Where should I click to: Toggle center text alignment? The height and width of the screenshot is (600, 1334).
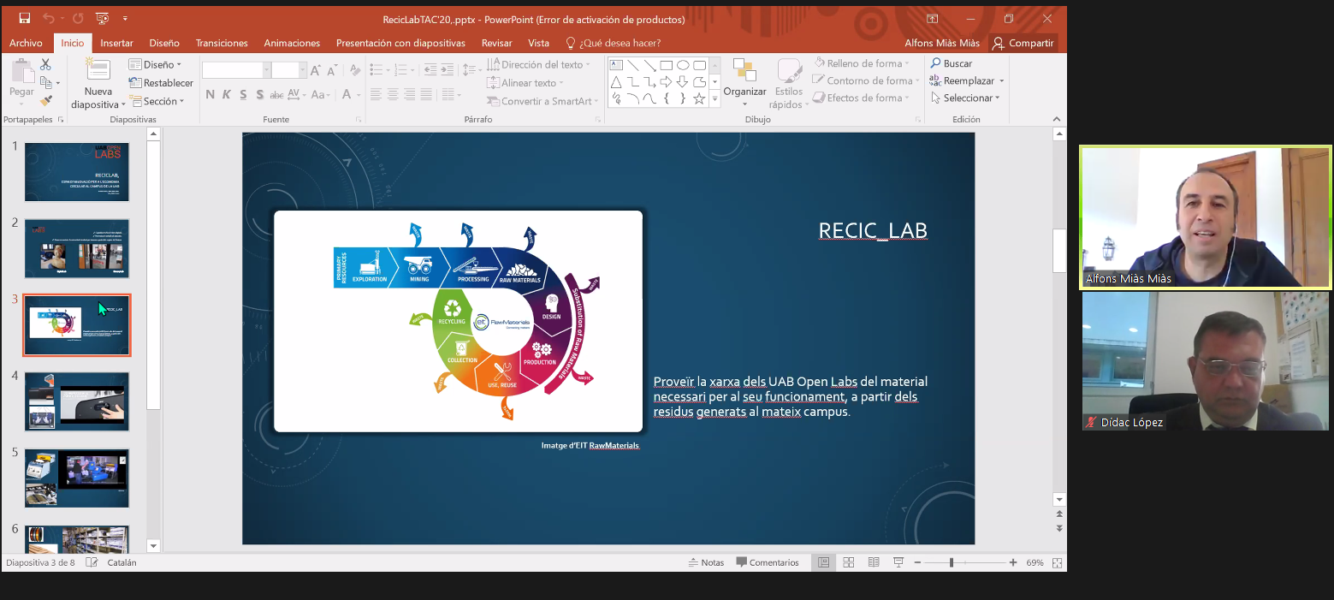point(393,95)
